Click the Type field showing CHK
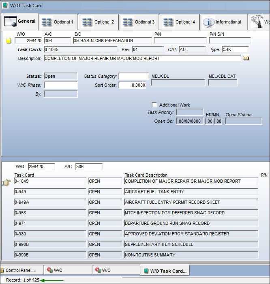This screenshot has width=270, height=284. (x=235, y=49)
